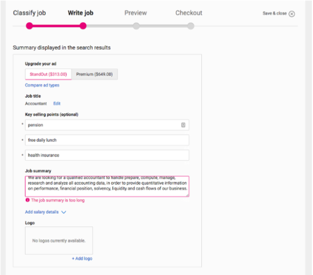Click the + Add logo link
Image resolution: width=313 pixels, height=275 pixels.
tap(82, 258)
